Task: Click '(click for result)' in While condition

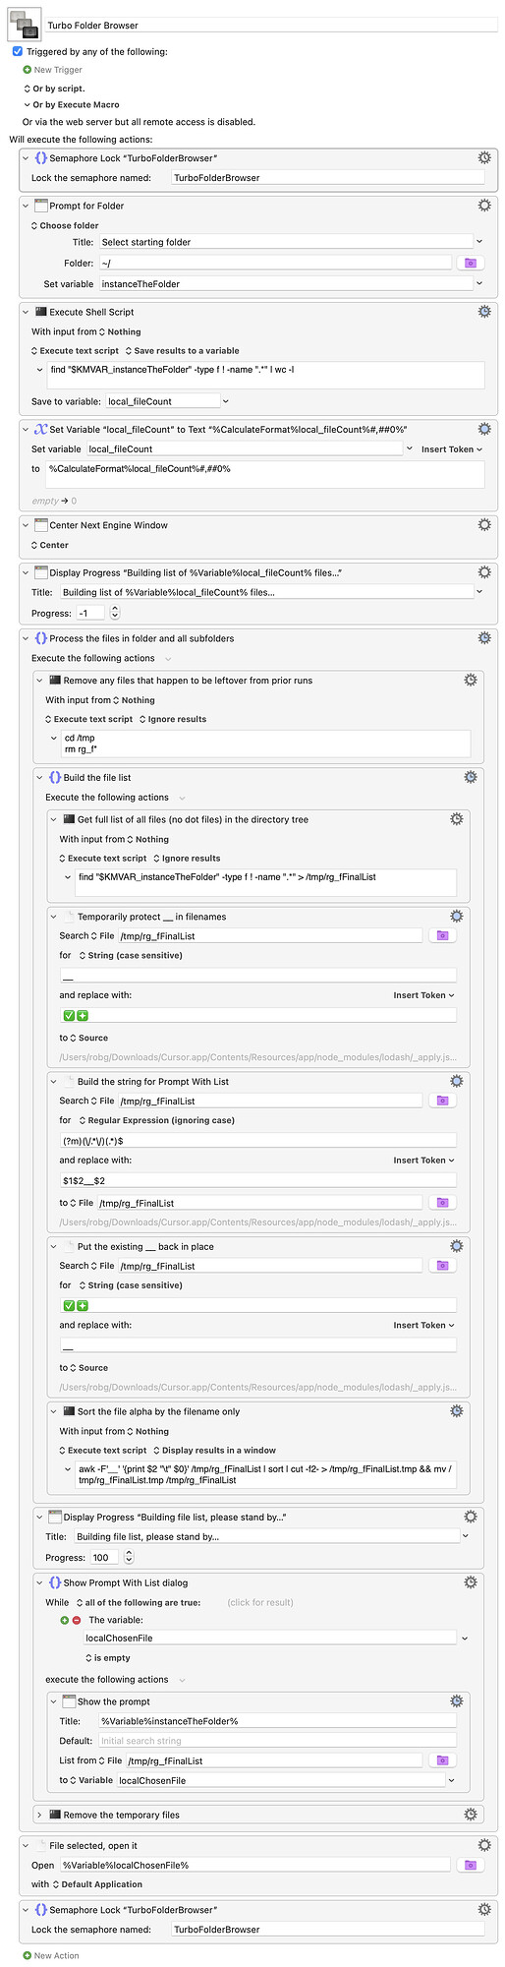Action: [260, 1602]
